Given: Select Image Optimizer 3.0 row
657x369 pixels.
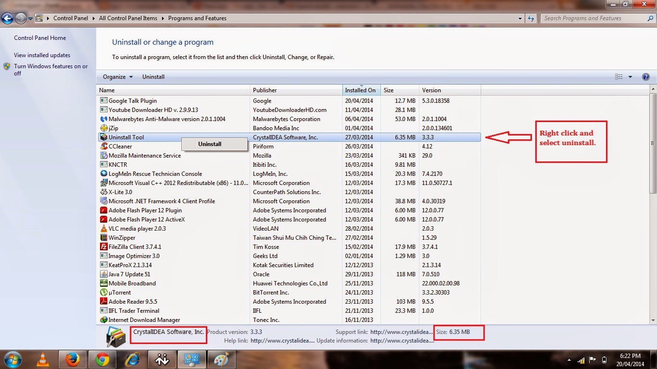Looking at the screenshot, I should [x=289, y=256].
